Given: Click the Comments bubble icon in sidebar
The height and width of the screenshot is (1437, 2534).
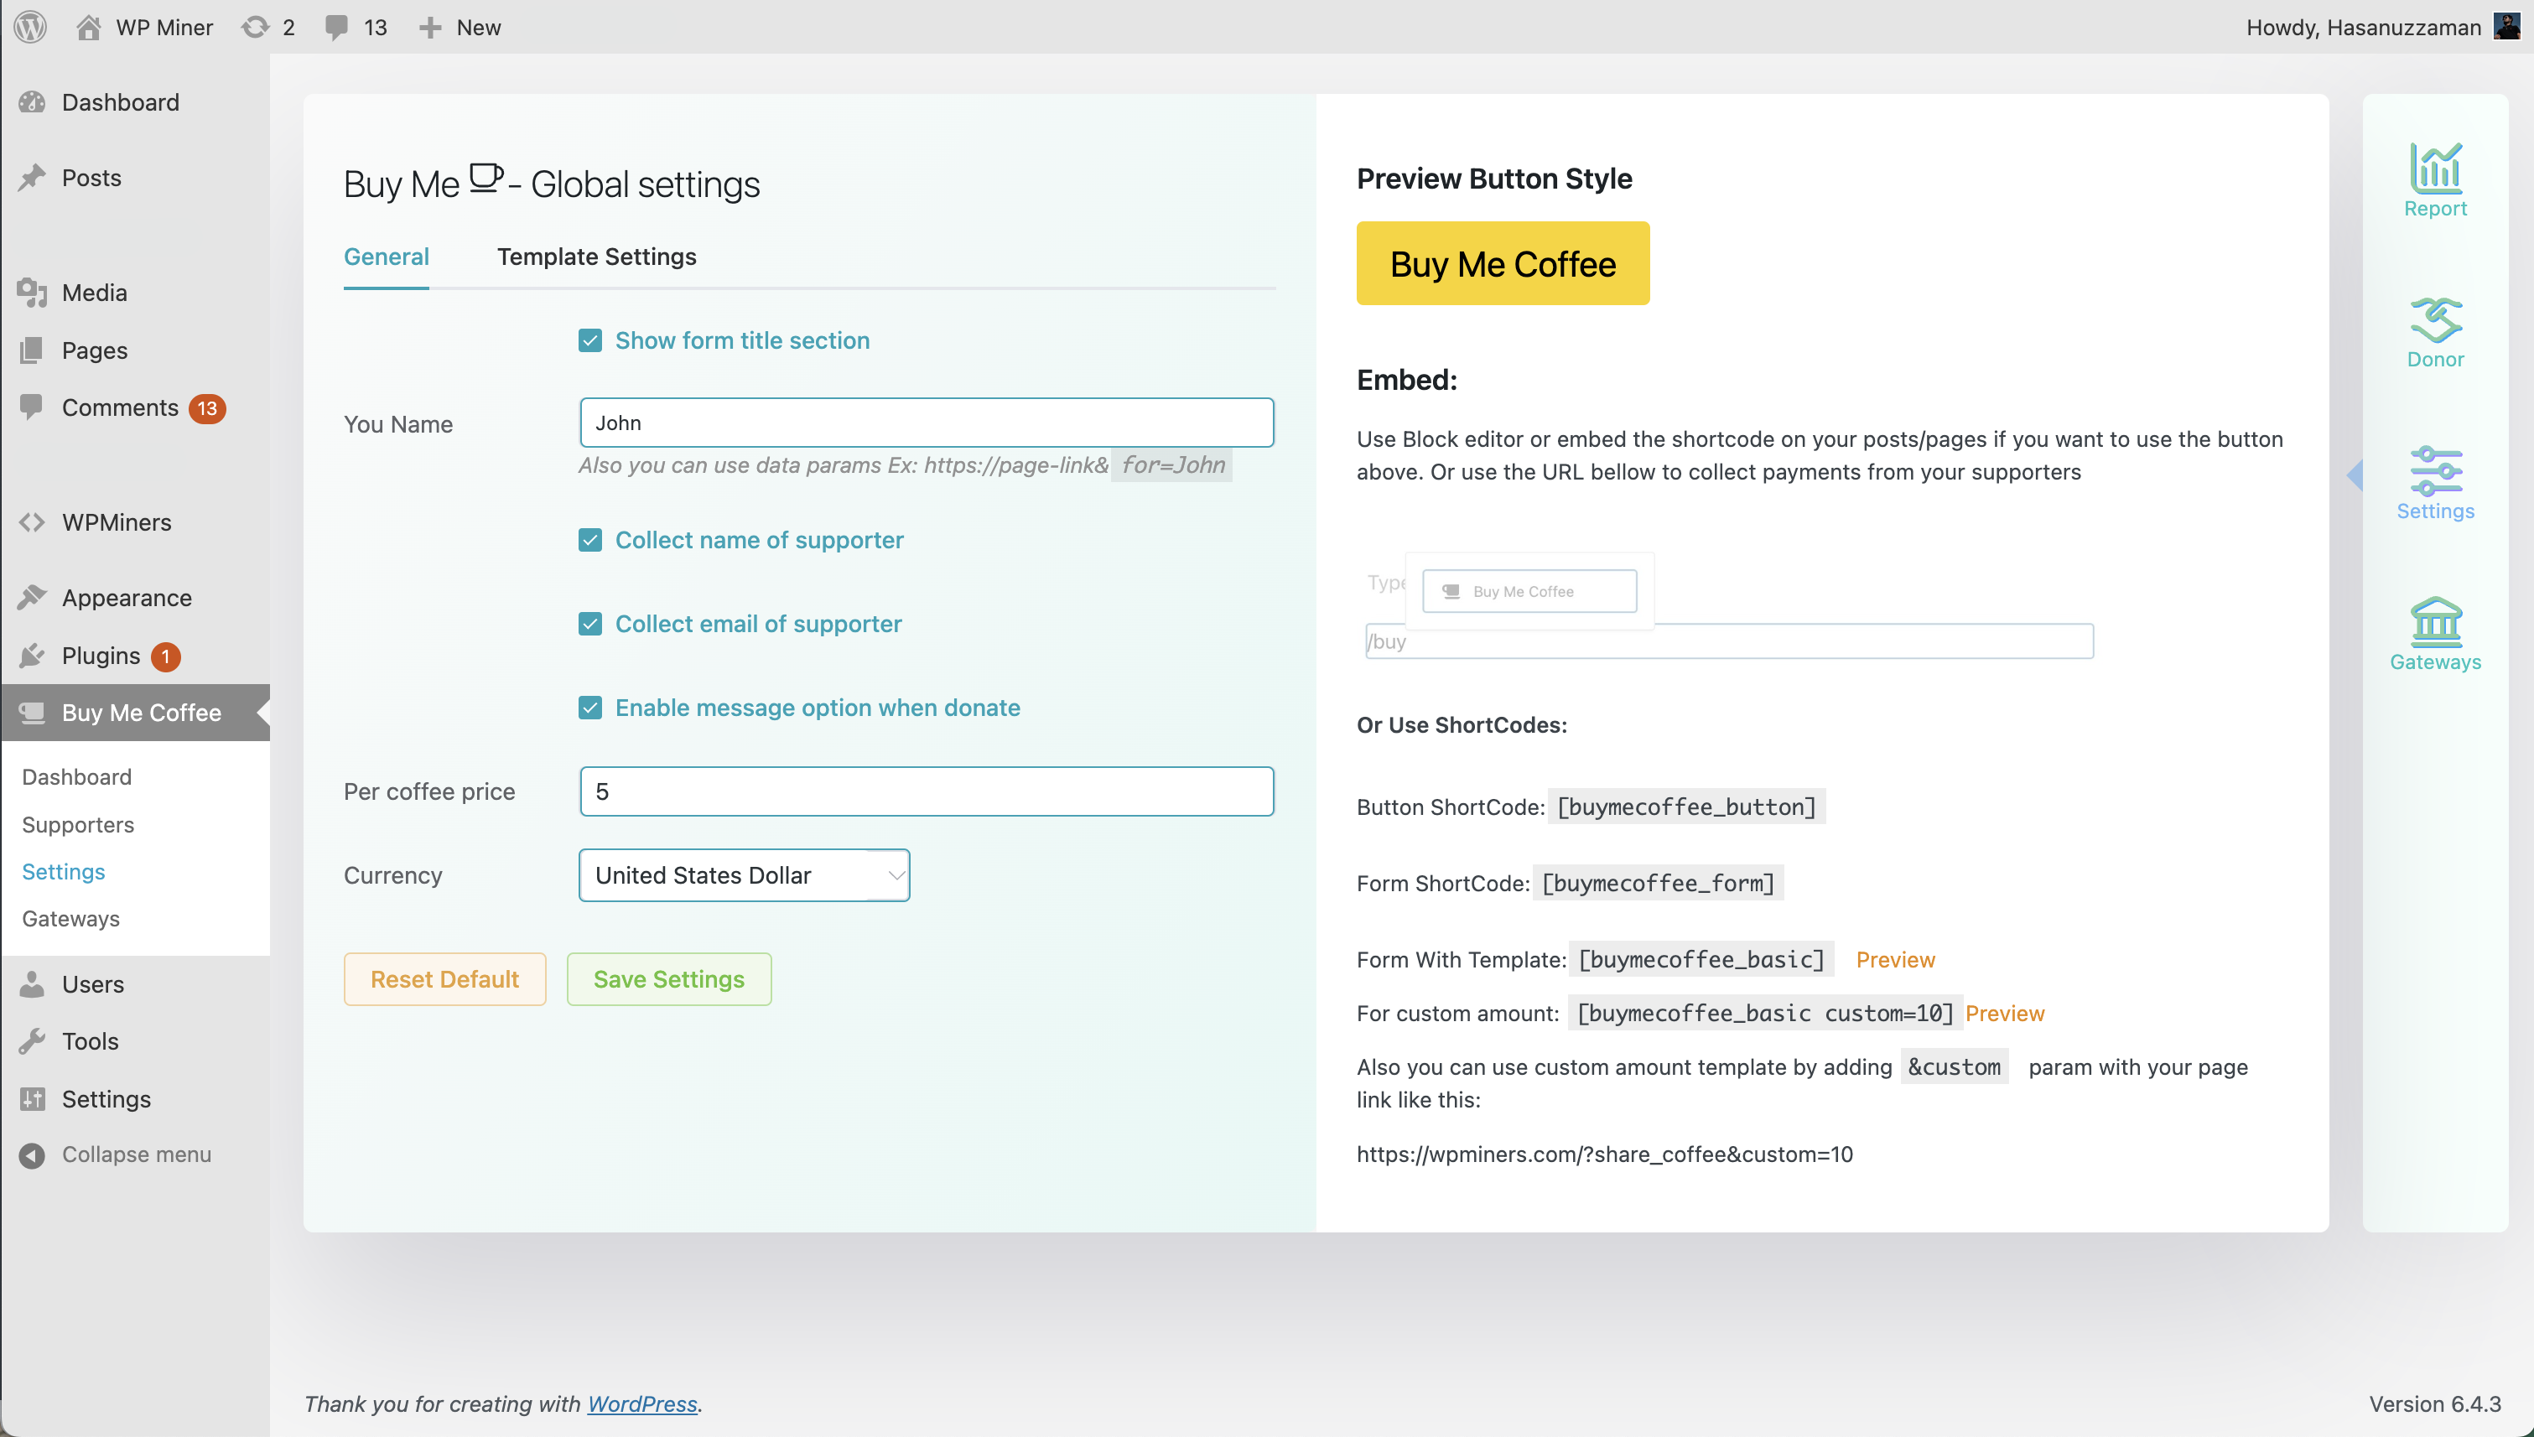Looking at the screenshot, I should click(32, 407).
